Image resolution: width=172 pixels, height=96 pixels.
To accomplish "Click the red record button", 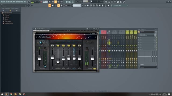I will 41,2.
